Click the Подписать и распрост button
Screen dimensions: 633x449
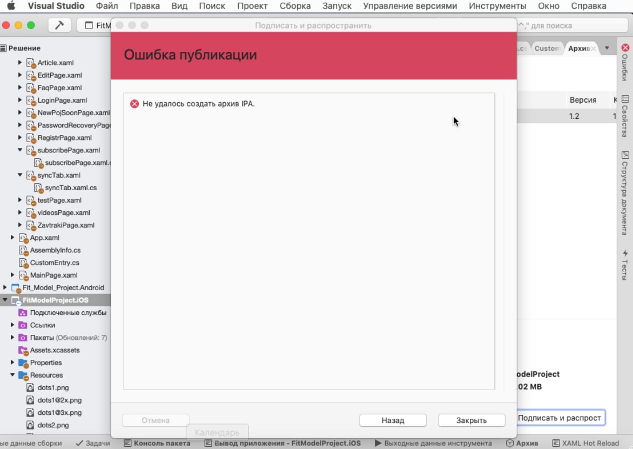[x=560, y=418]
